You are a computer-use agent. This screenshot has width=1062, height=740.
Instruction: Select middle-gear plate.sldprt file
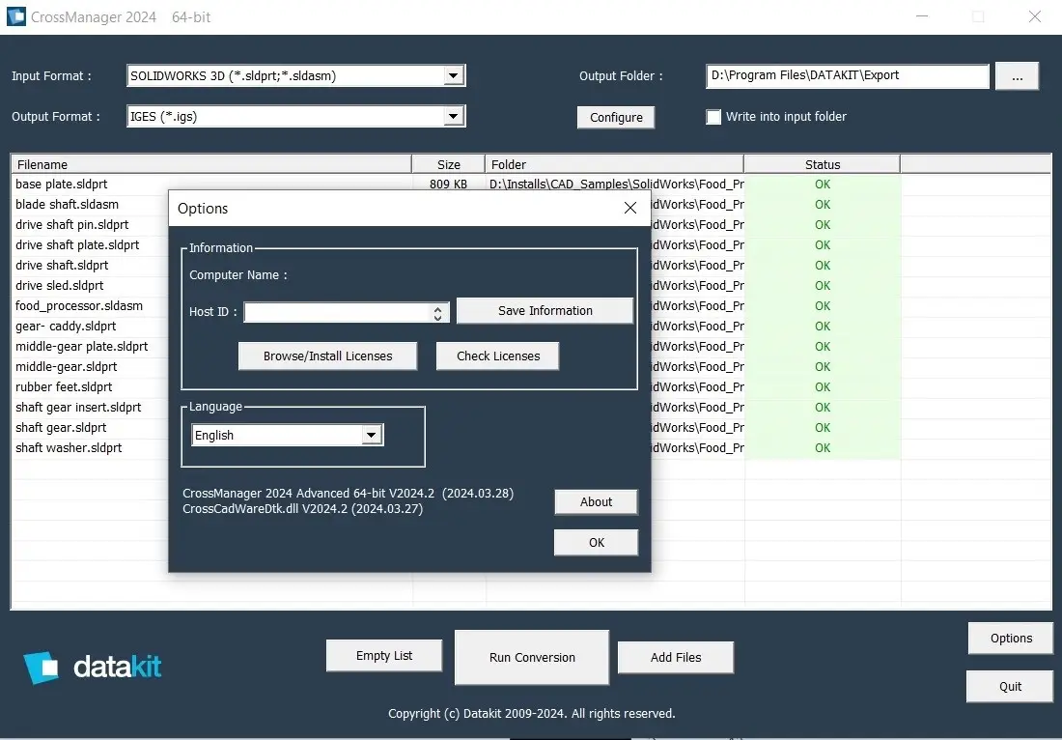(81, 346)
